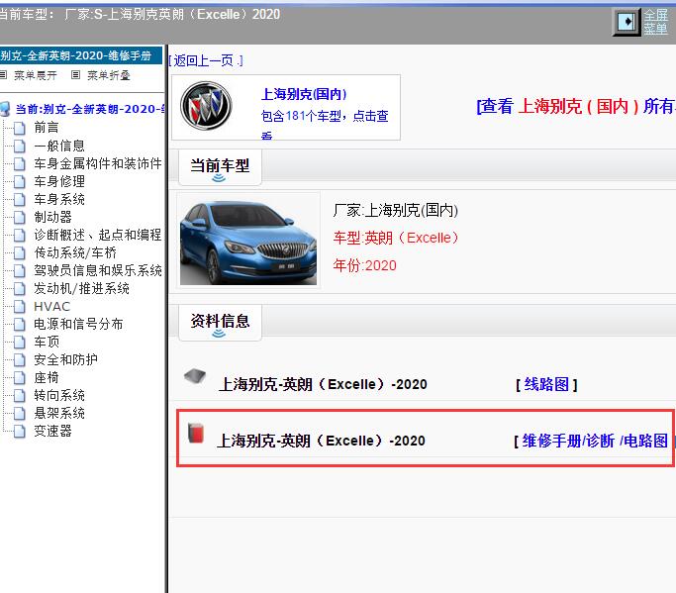Click the 菜单折叠 collapse-all icon
The height and width of the screenshot is (593, 676).
tap(76, 75)
